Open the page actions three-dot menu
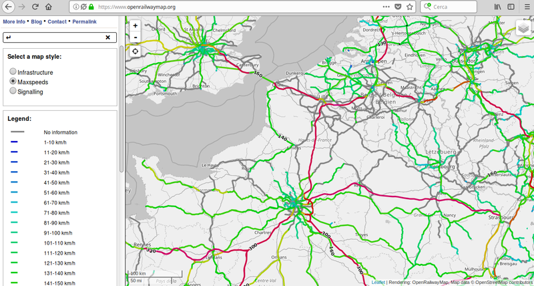The height and width of the screenshot is (286, 534). click(386, 6)
